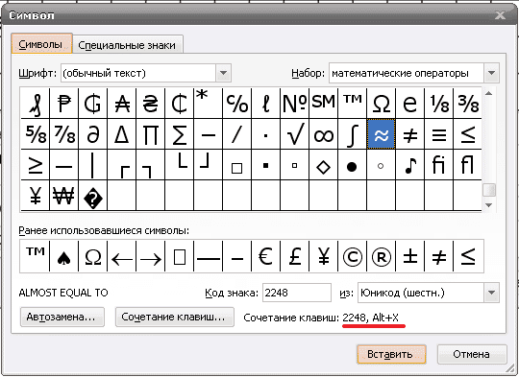Image resolution: width=519 pixels, height=377 pixels.
Task: Select the greater-than-or-equal ≥ symbol
Action: [x=36, y=165]
